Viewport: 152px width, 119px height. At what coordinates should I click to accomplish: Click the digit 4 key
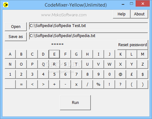coord(43,74)
